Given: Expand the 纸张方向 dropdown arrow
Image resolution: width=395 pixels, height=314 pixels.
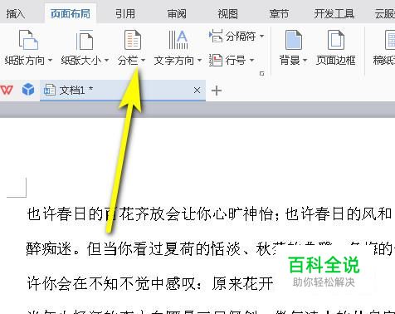Looking at the screenshot, I should pyautogui.click(x=50, y=60).
